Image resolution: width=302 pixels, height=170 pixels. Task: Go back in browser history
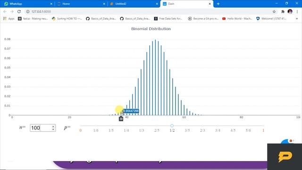(x=5, y=11)
